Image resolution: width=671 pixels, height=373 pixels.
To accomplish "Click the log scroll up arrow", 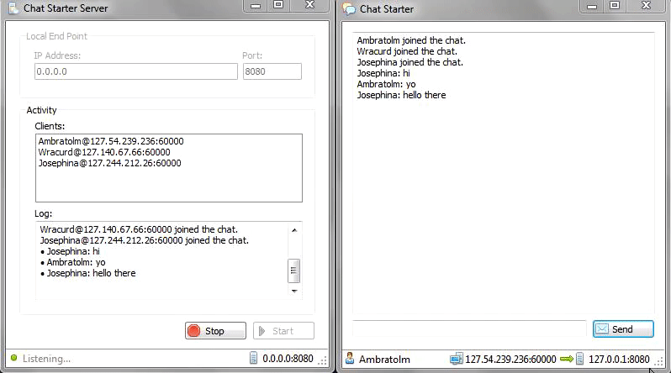I will coord(294,230).
